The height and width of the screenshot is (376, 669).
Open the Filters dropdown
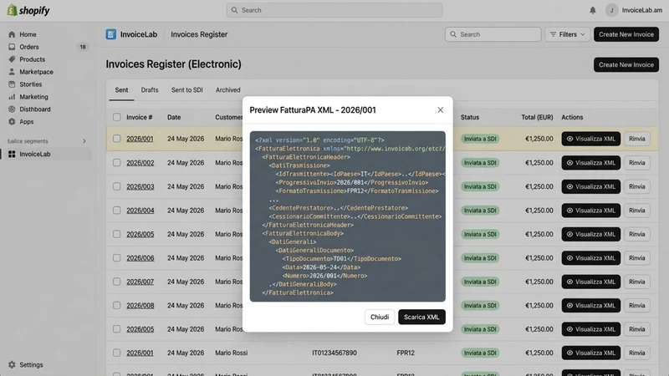[x=567, y=34]
